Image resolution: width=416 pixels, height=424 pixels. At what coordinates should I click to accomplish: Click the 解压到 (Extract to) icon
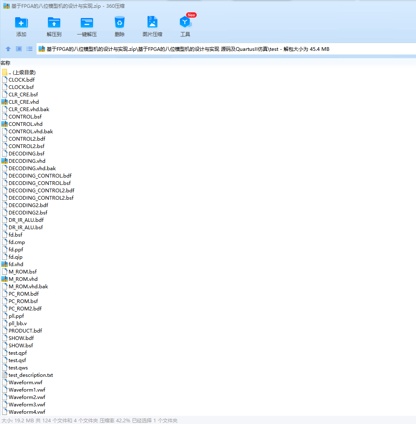(54, 23)
